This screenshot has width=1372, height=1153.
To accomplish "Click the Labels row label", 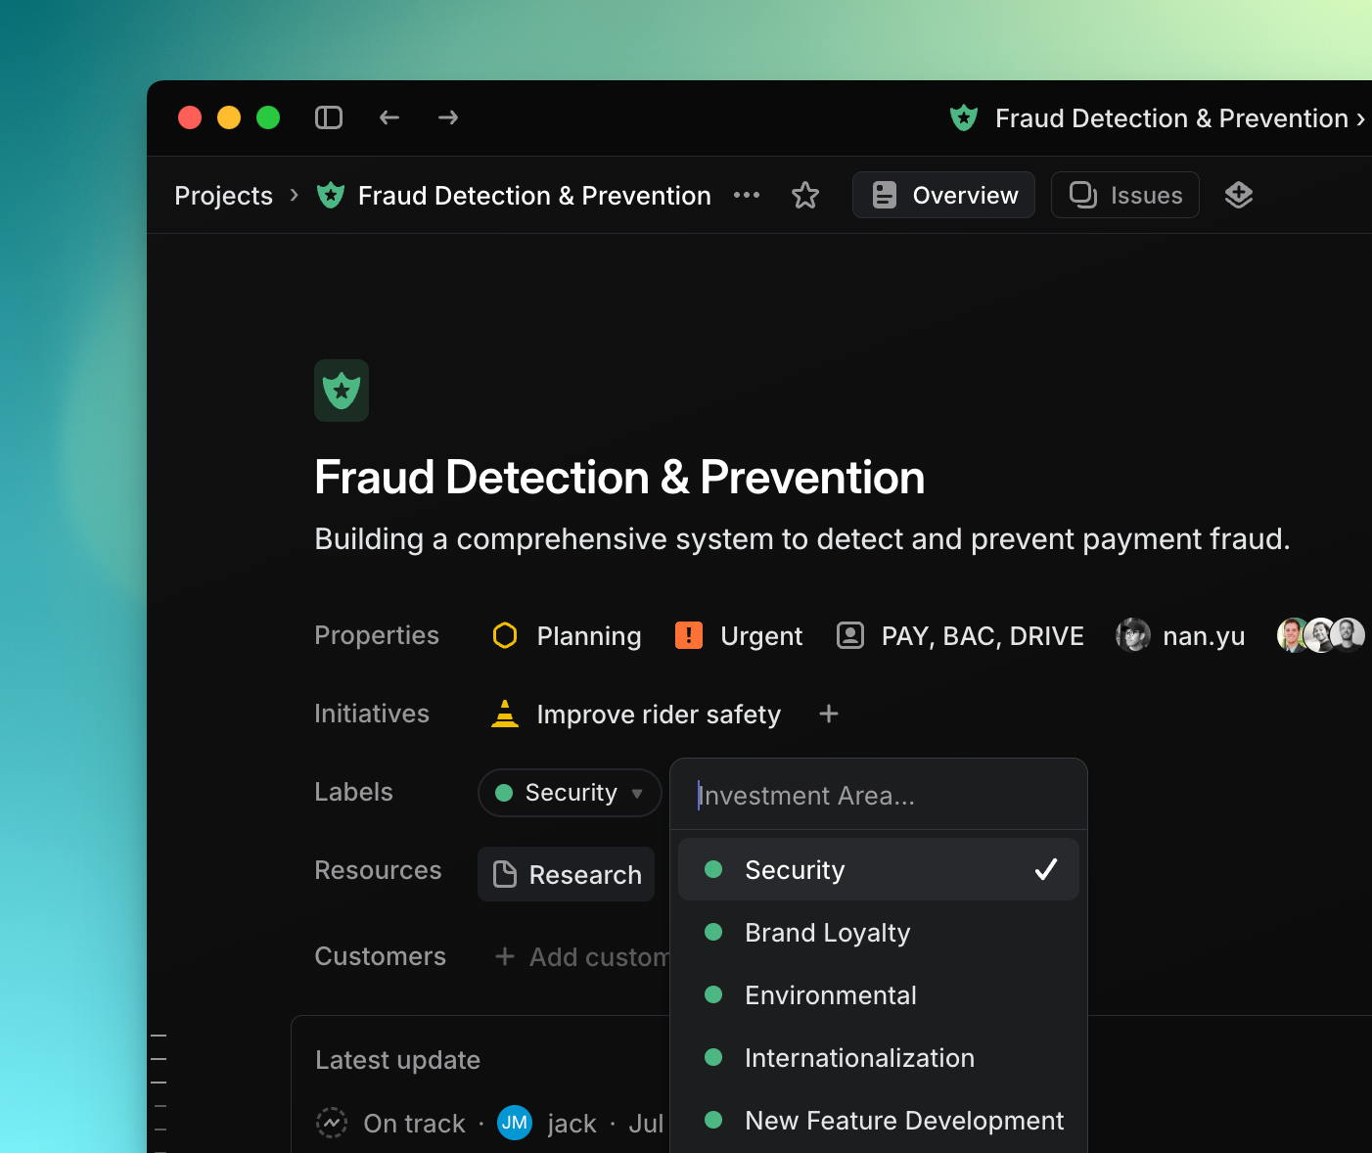I will pos(353,792).
